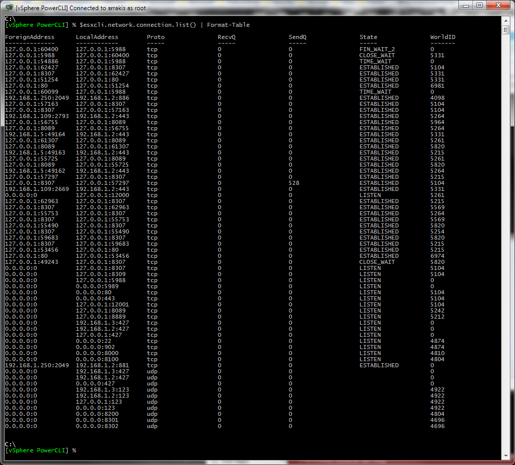515x465 pixels.
Task: Click the bottom vSphere PowerCLI prompt line
Action: [x=41, y=450]
